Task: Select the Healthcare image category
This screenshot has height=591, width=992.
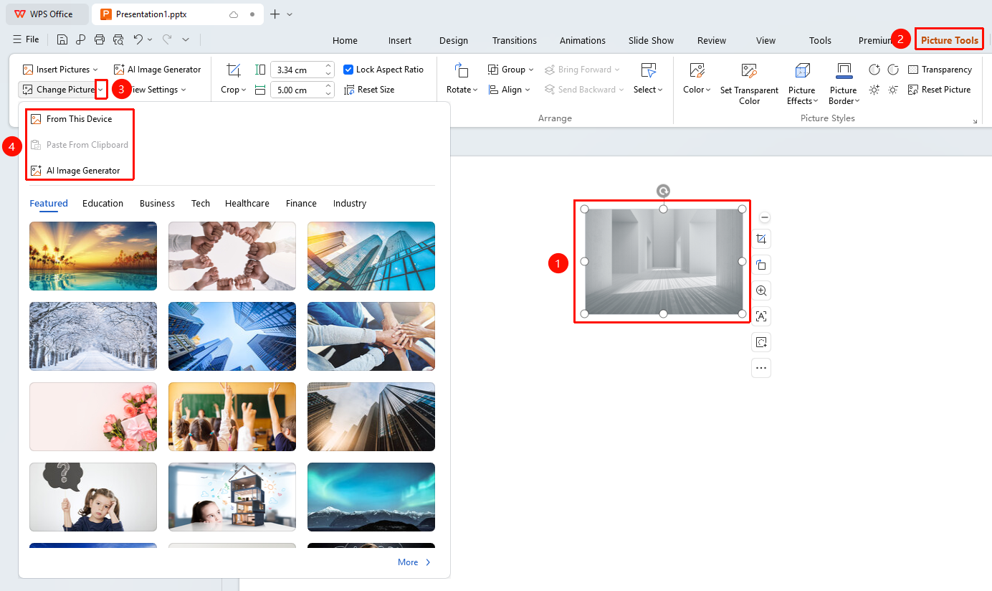Action: (247, 204)
